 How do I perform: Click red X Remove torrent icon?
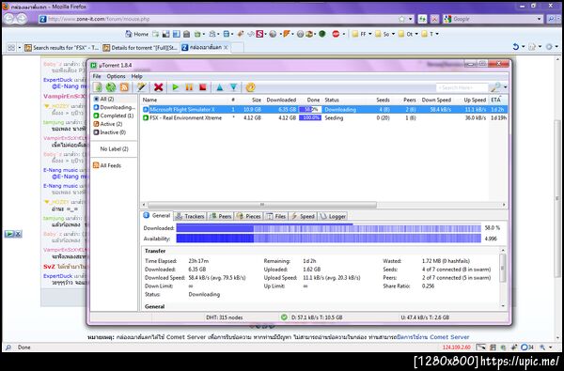[158, 87]
